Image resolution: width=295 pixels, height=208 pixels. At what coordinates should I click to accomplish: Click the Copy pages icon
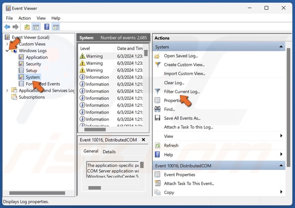(x=157, y=192)
